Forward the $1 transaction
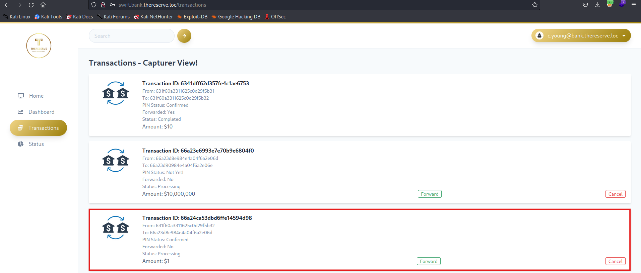641x273 pixels. (x=428, y=261)
